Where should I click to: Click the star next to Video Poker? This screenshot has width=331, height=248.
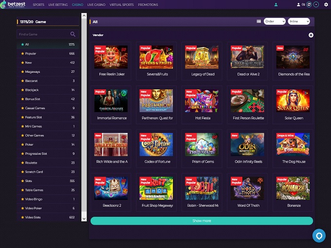pos(22,208)
